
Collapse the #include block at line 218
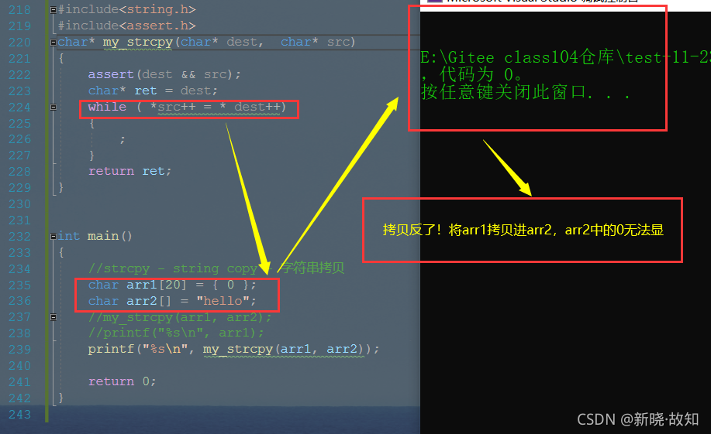(53, 9)
